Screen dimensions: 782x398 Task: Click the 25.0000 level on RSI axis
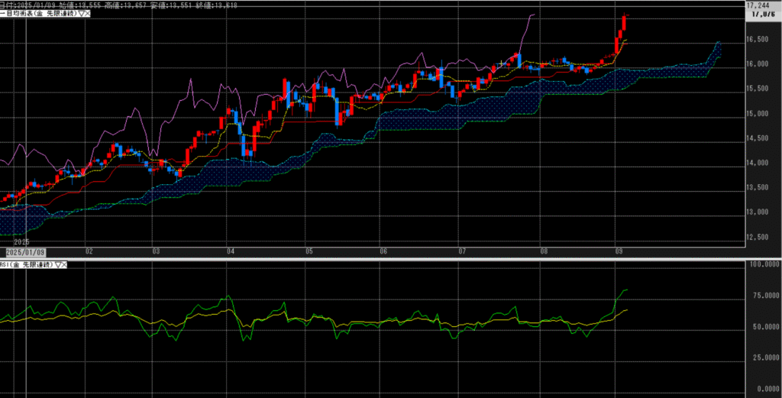click(760, 357)
